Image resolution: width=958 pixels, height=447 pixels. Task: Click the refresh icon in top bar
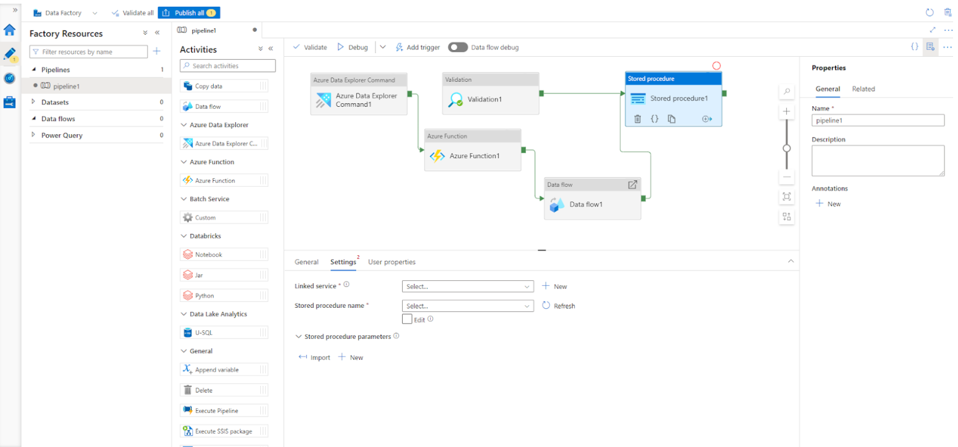click(930, 12)
